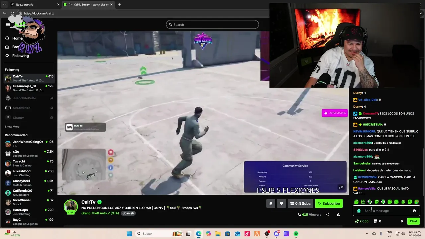Open recommended channel RayC
Image resolution: width=425 pixels, height=239 pixels.
tap(29, 222)
